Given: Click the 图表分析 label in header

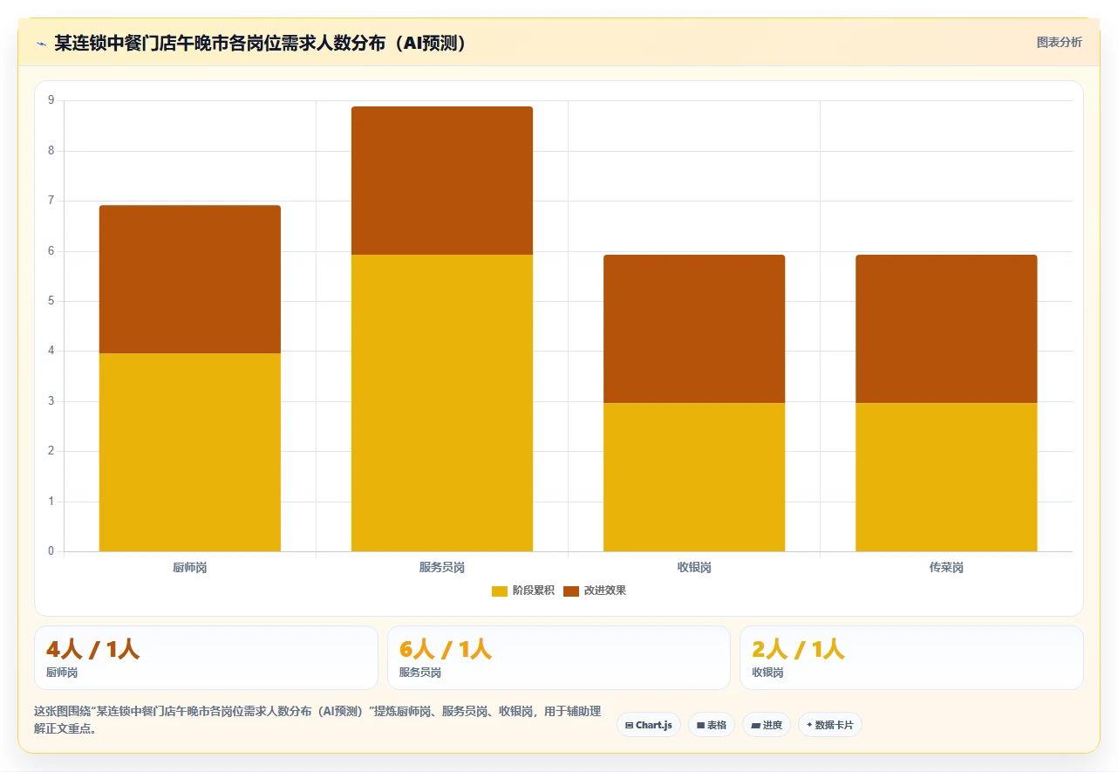Looking at the screenshot, I should 1059,42.
